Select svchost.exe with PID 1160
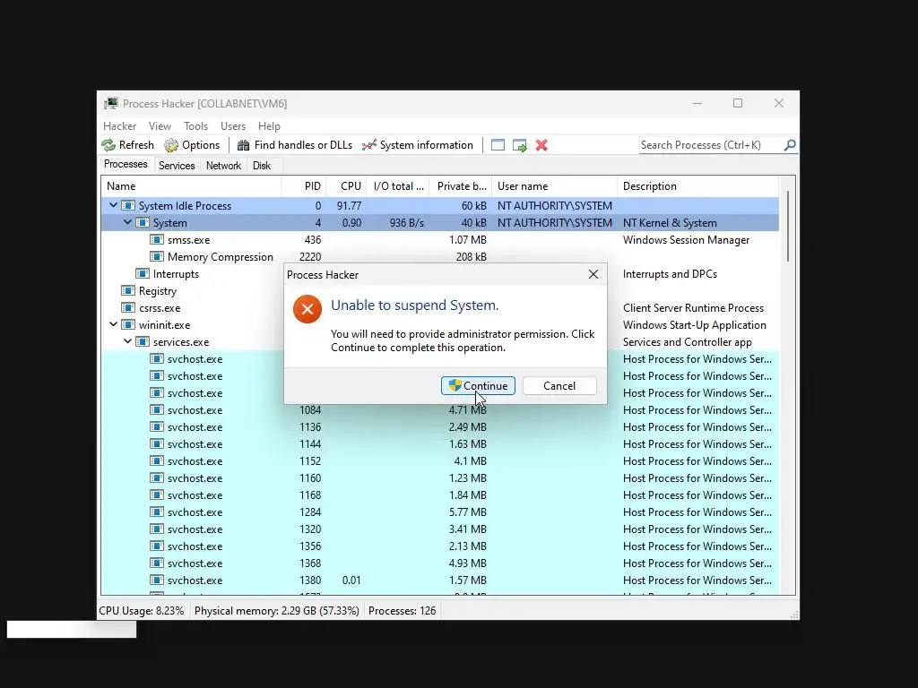Image resolution: width=918 pixels, height=688 pixels. [439, 478]
